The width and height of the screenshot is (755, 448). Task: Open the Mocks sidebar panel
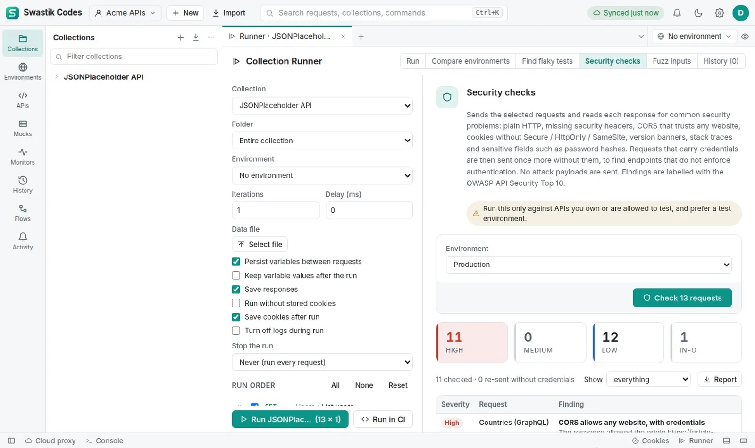pos(23,128)
